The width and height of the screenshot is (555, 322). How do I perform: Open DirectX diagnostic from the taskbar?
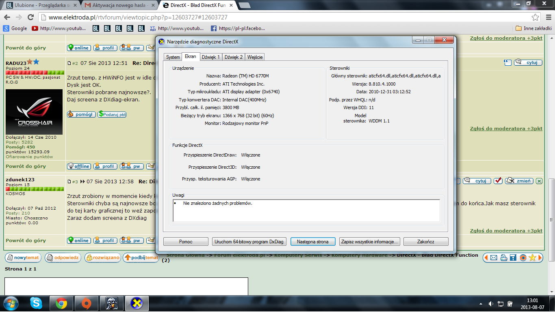click(x=137, y=303)
